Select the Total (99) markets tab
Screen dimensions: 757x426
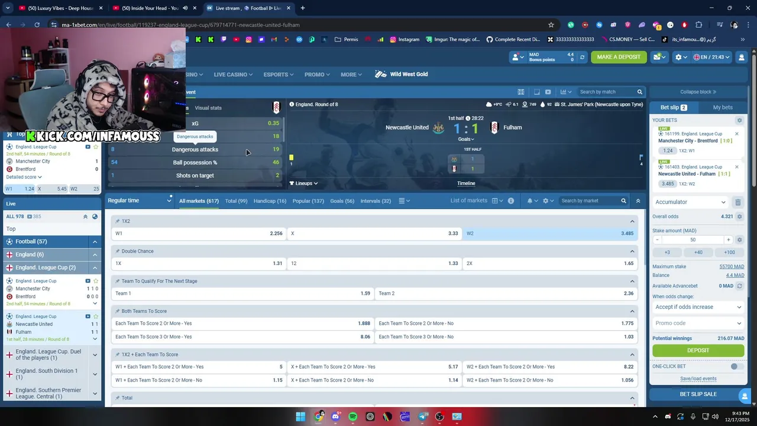coord(236,201)
